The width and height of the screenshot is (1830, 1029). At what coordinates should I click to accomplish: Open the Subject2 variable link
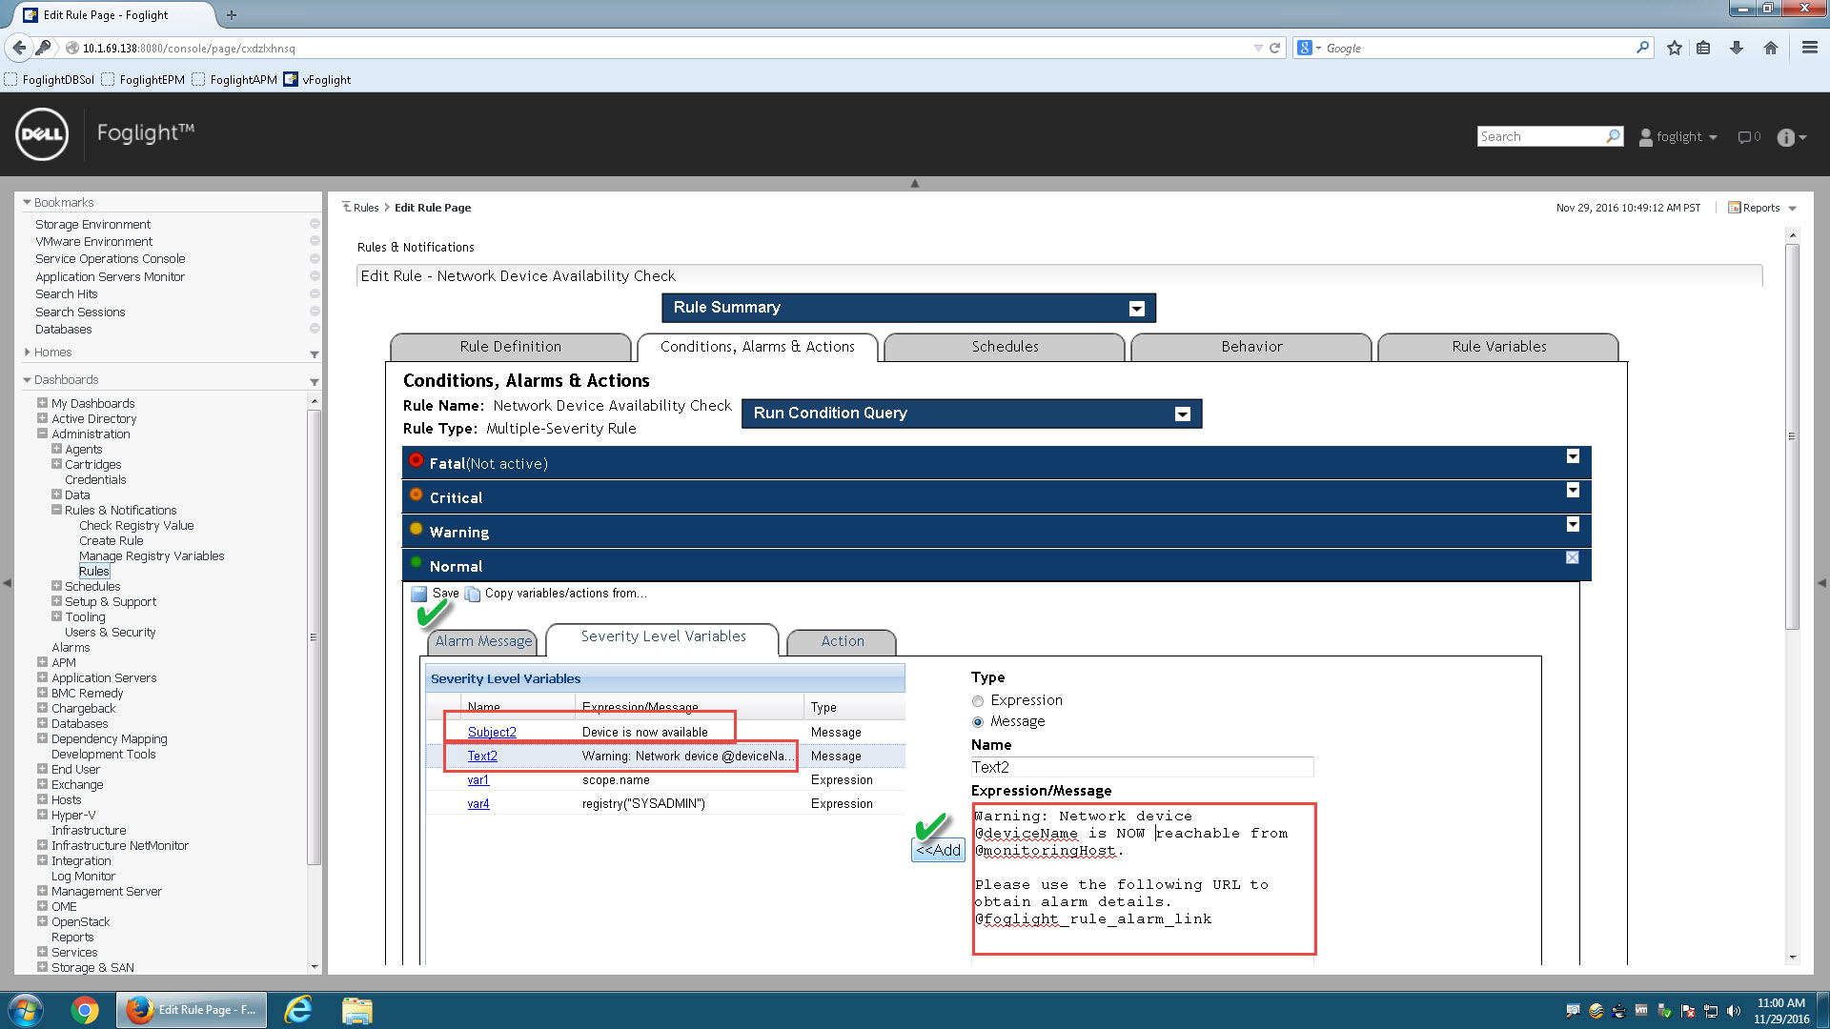coord(492,732)
